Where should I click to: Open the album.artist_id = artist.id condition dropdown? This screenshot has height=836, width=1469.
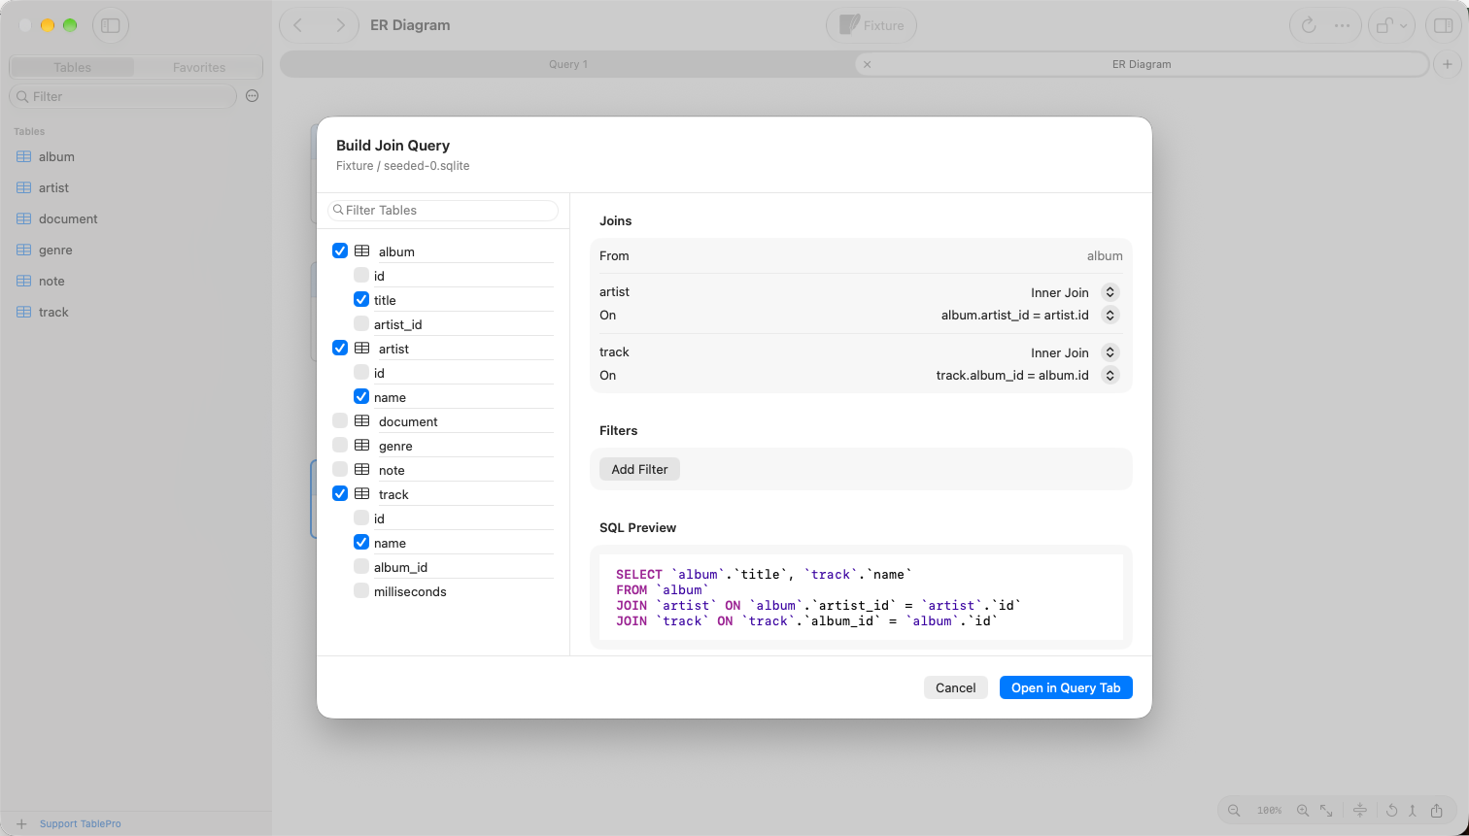click(x=1110, y=316)
